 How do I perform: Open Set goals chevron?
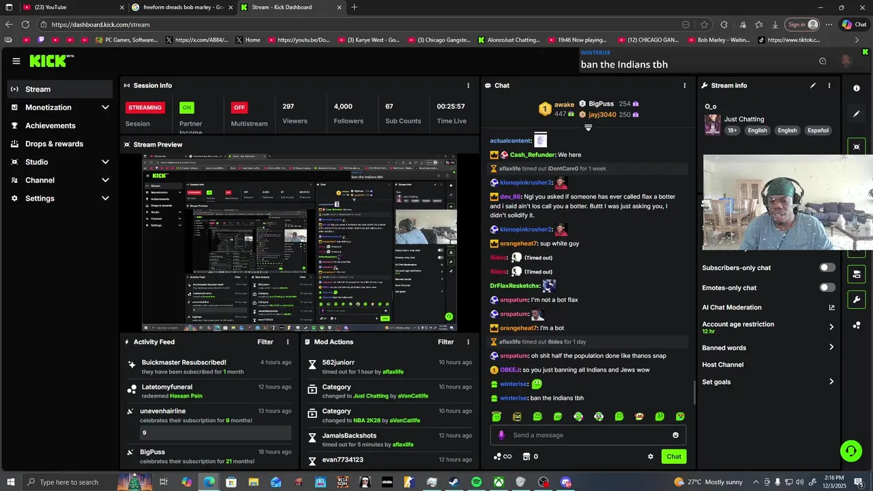pyautogui.click(x=831, y=382)
